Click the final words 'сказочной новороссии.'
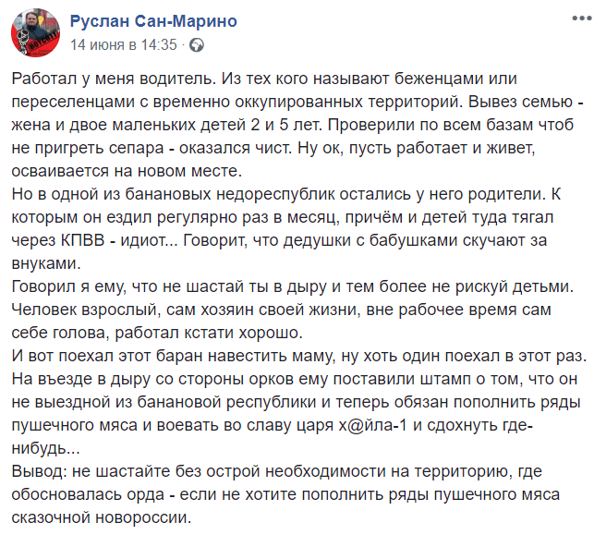 102,517
